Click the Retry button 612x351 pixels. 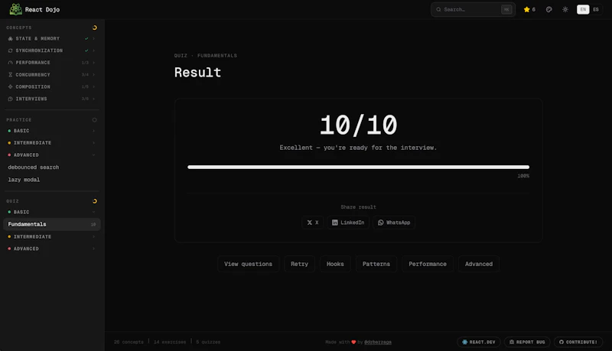[299, 264]
